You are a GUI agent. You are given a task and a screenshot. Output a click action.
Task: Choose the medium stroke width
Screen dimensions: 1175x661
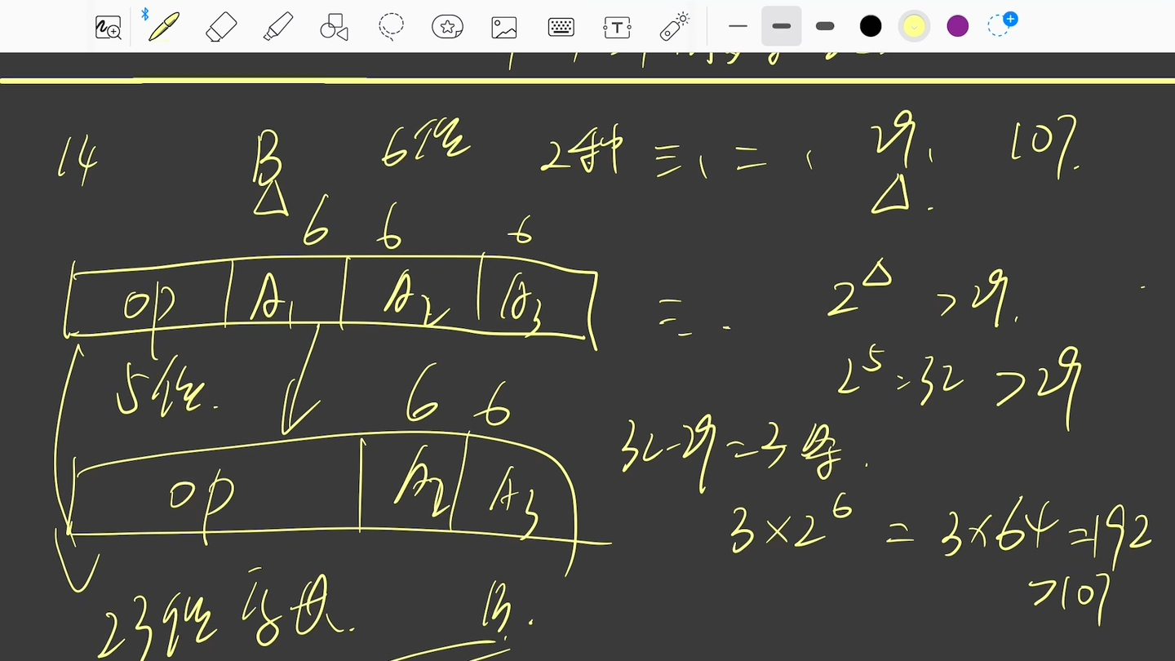(x=782, y=26)
